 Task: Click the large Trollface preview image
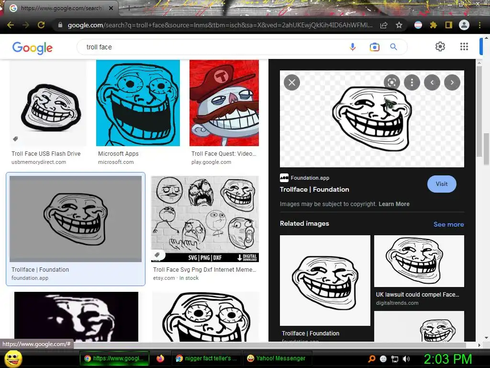tap(372, 119)
